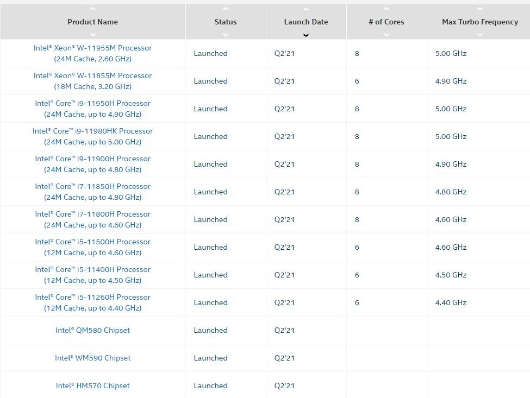Image resolution: width=530 pixels, height=398 pixels.
Task: Open Intel Xeon W-11855M Processor link
Action: tap(92, 81)
